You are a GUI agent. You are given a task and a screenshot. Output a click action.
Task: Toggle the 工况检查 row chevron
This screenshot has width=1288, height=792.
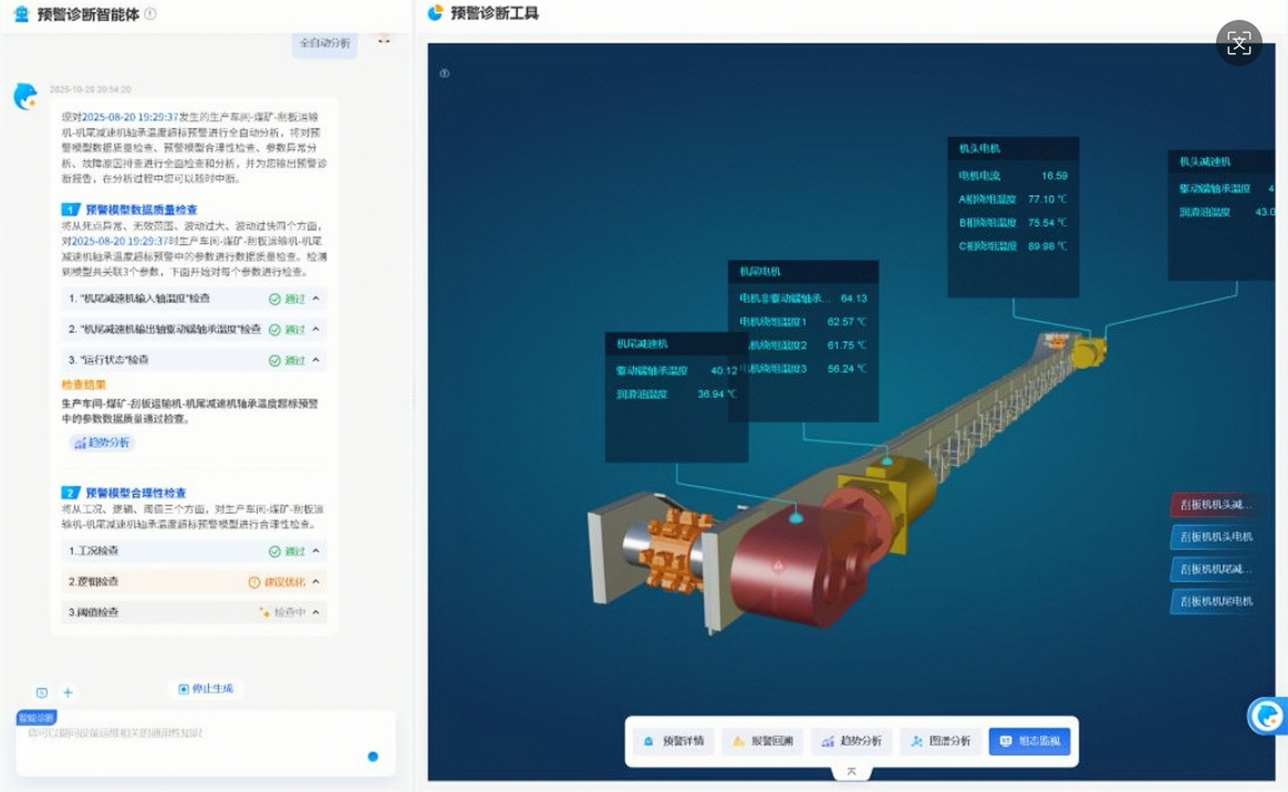click(316, 551)
